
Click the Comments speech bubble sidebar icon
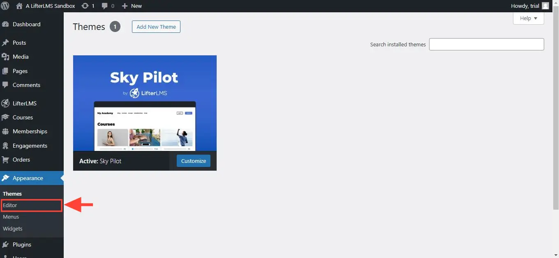pos(5,85)
